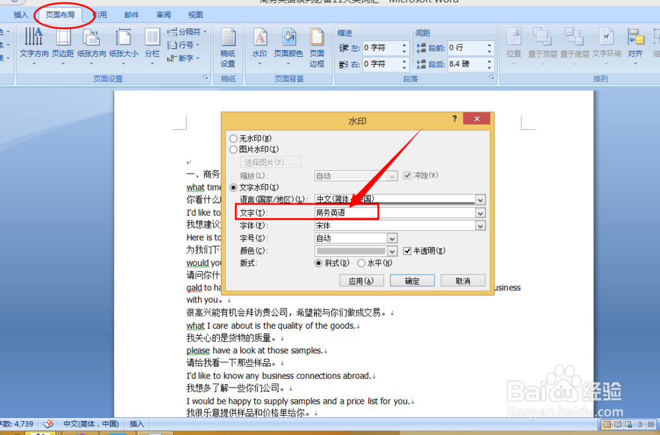Close the 水印 dialog
Screen dimensions: 660x435
click(x=477, y=119)
